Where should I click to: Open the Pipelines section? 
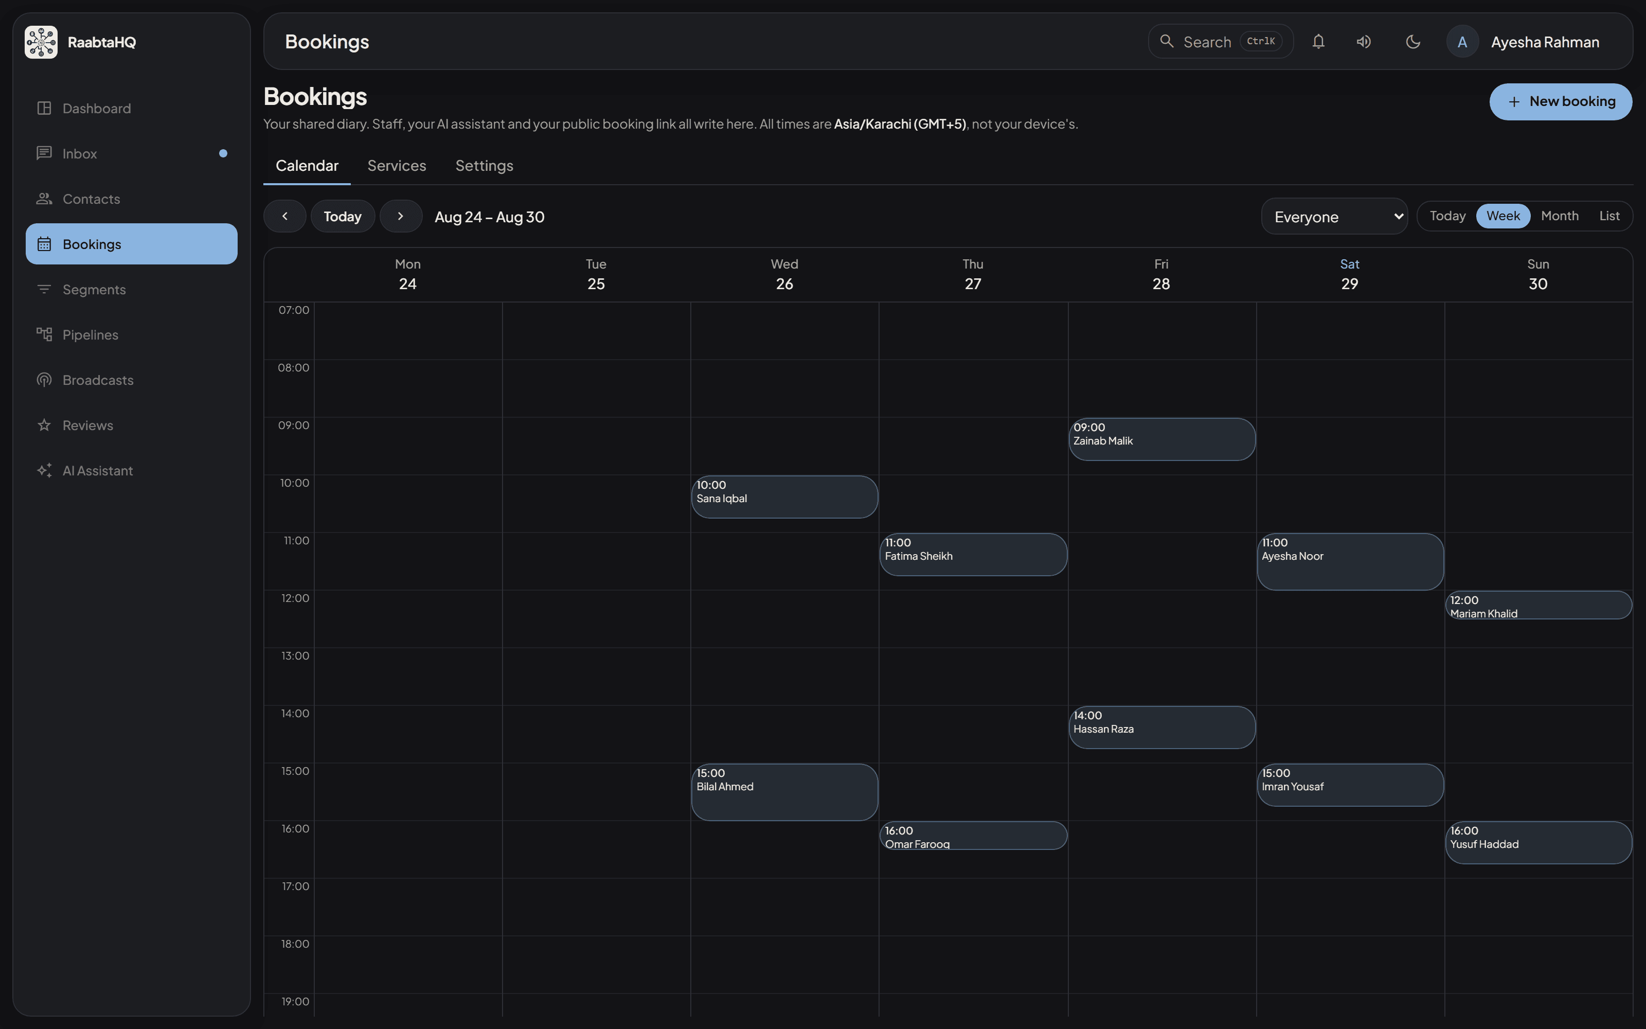tap(131, 334)
